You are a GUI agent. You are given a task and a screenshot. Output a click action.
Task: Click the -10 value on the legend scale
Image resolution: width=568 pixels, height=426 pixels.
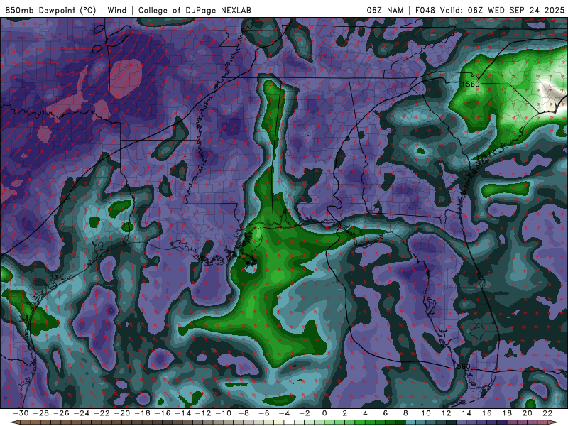224,413
